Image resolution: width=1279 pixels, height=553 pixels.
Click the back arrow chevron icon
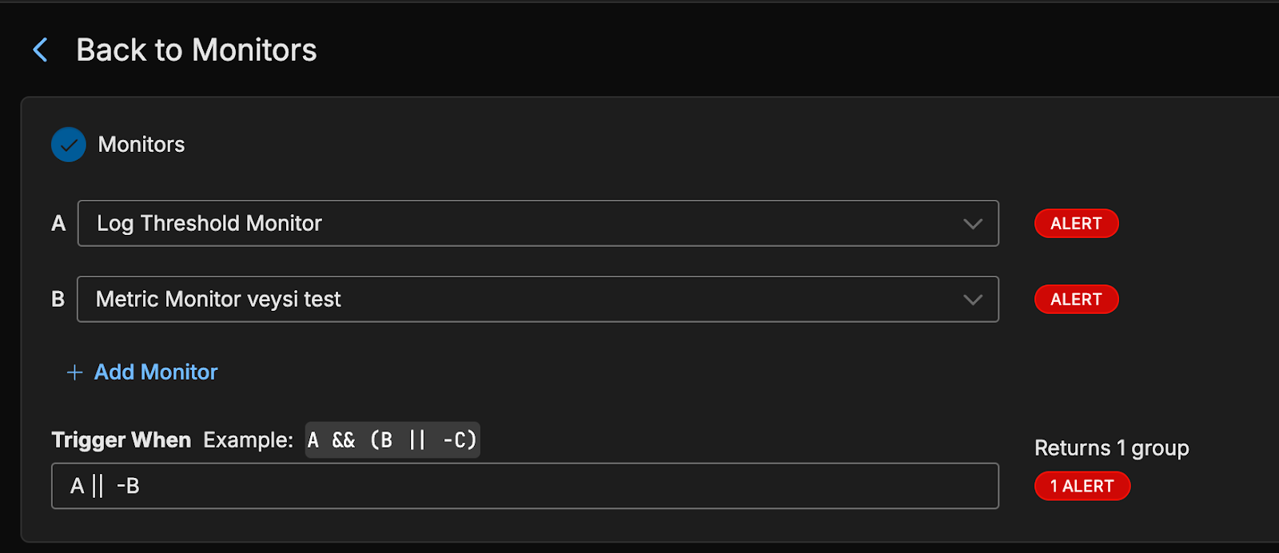coord(41,50)
